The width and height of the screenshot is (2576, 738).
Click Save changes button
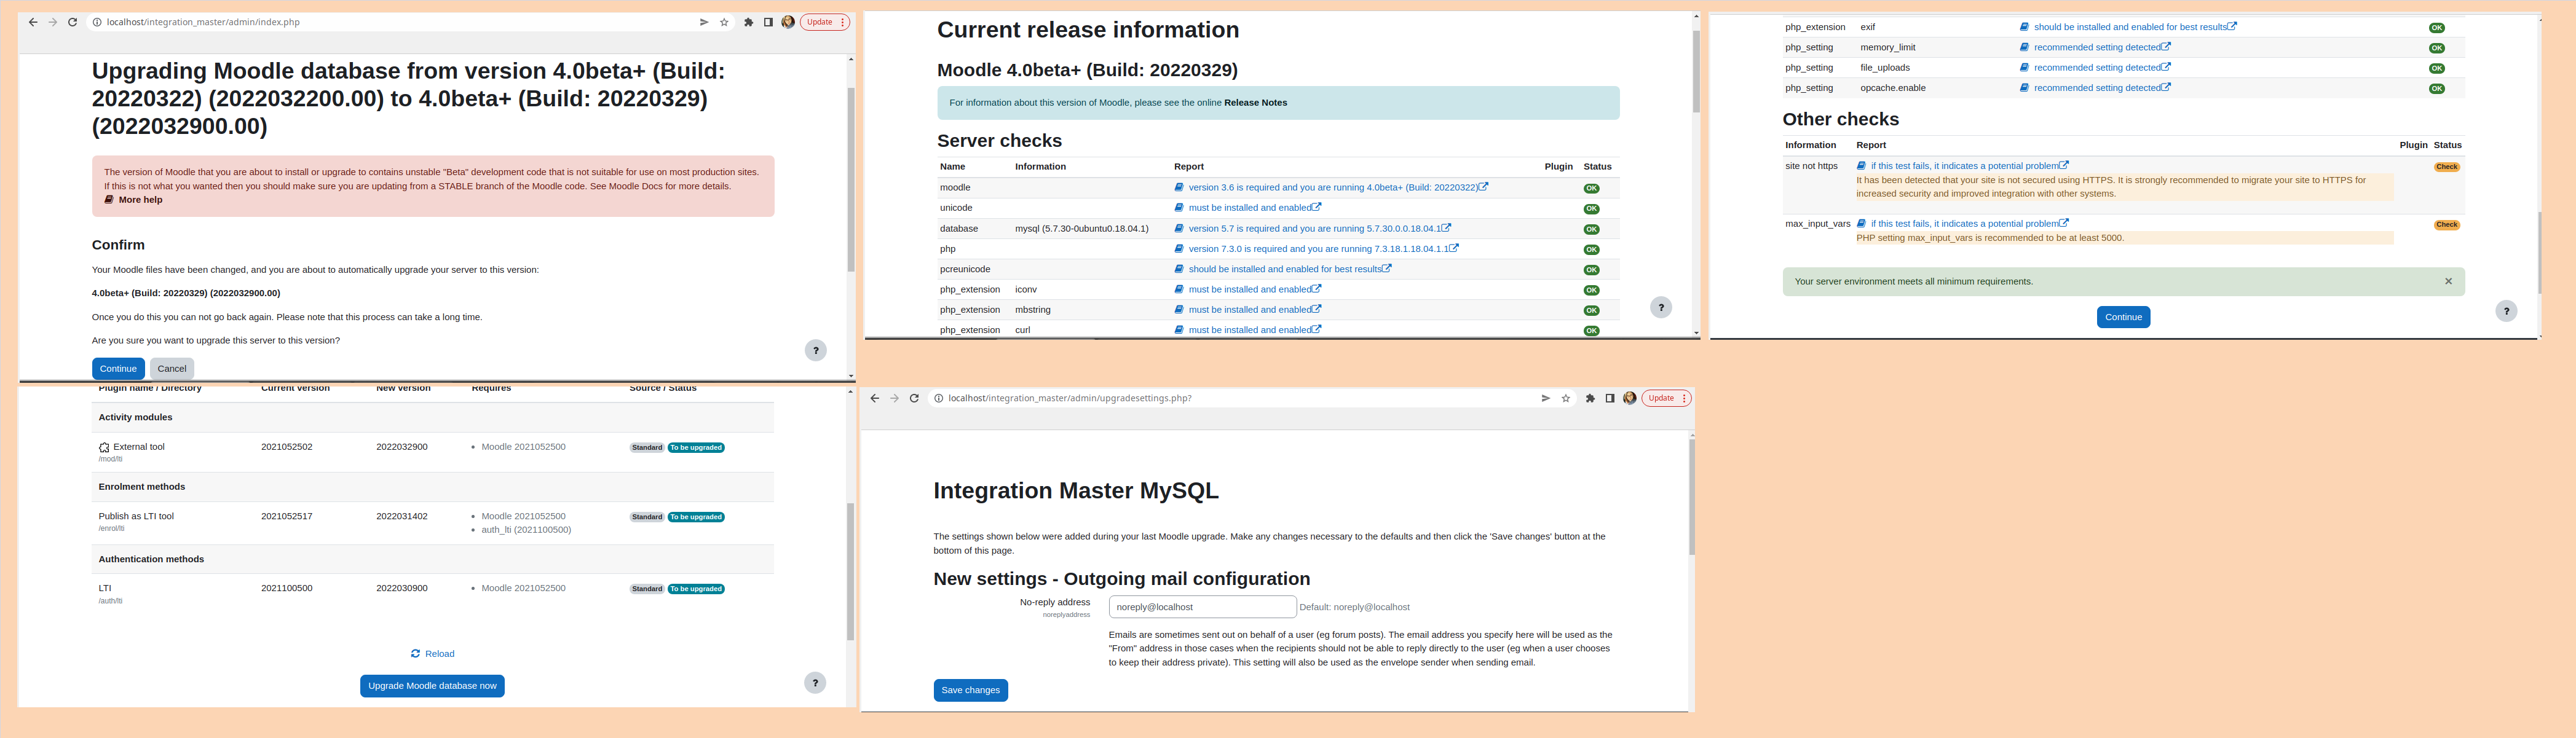pyautogui.click(x=970, y=690)
